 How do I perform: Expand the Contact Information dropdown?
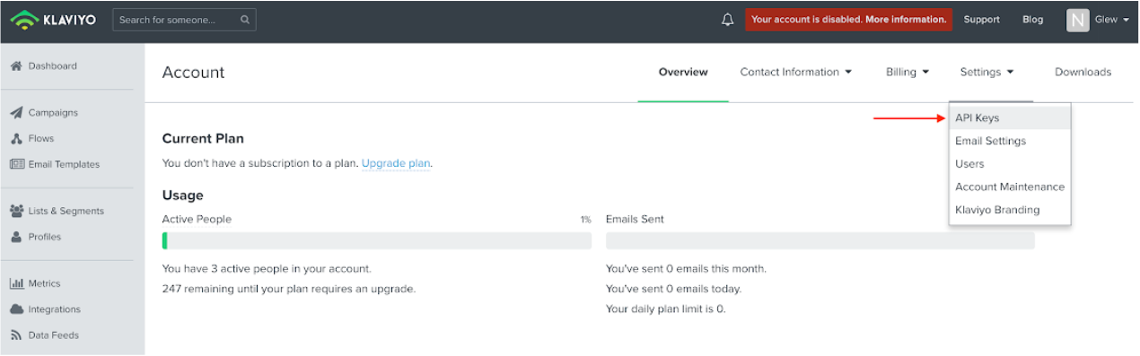pyautogui.click(x=795, y=72)
